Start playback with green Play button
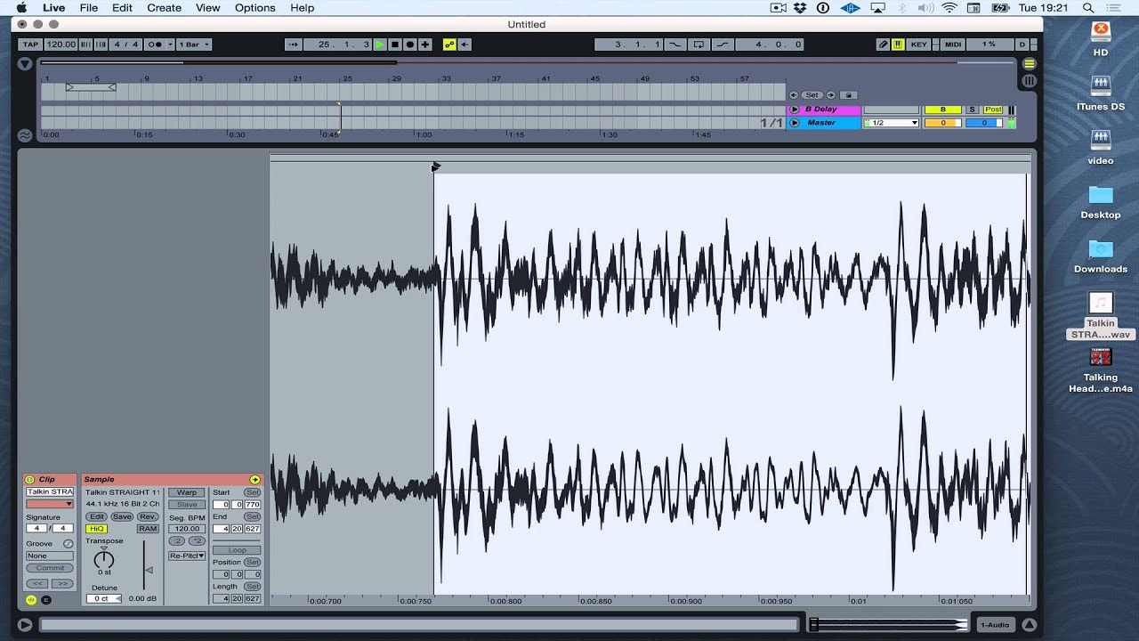Screen dimensions: 1139x641 tap(380, 45)
